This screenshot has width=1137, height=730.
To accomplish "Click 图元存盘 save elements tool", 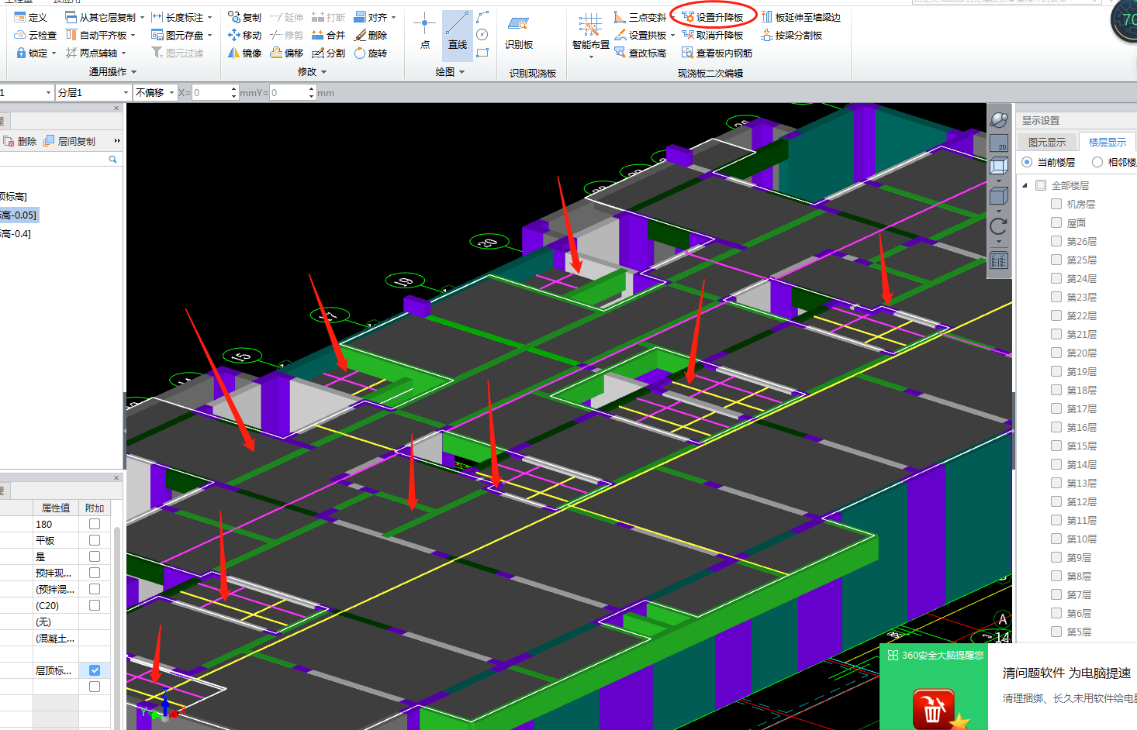I will (x=178, y=35).
